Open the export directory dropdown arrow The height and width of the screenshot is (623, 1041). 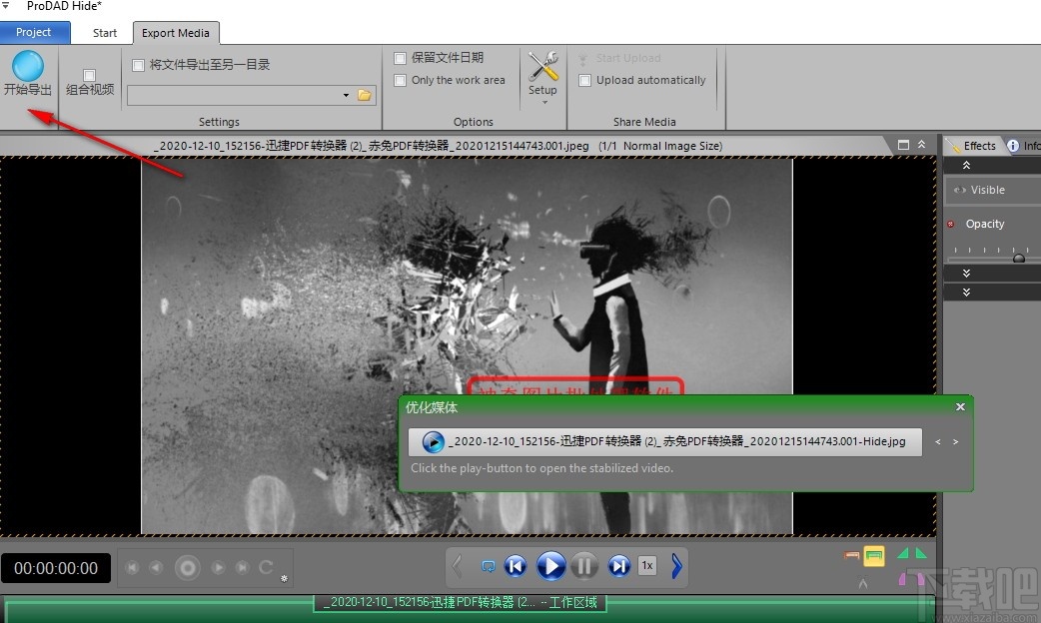click(x=346, y=96)
